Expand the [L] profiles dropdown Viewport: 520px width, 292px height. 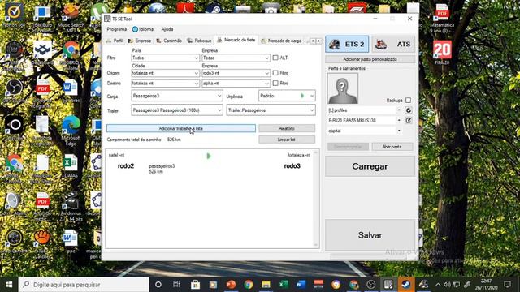pos(399,110)
